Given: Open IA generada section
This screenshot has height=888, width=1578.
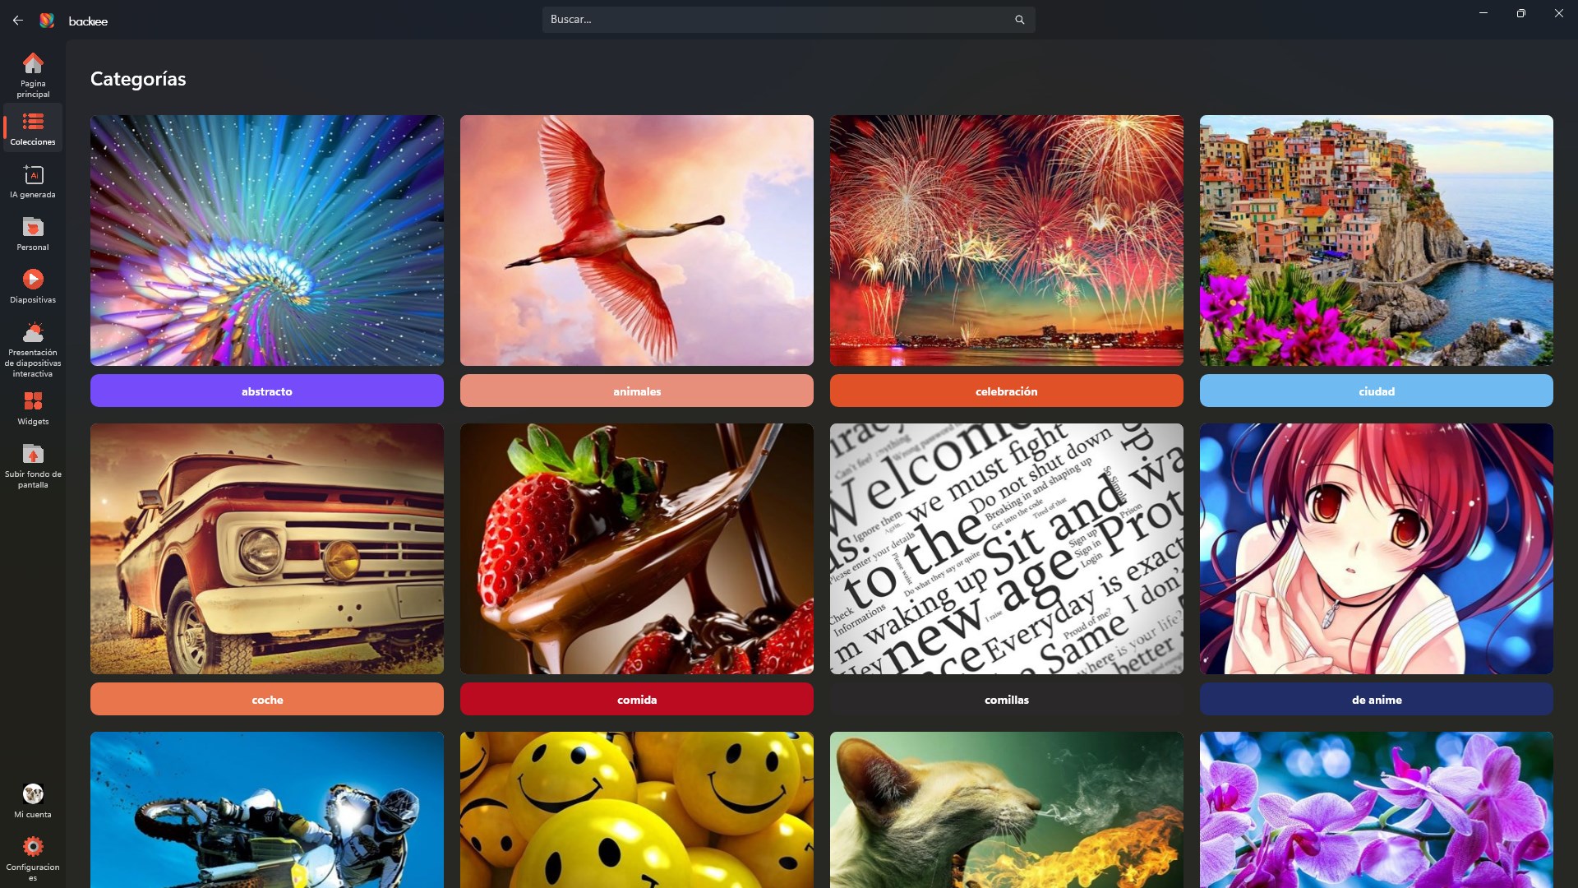Looking at the screenshot, I should pos(33,176).
